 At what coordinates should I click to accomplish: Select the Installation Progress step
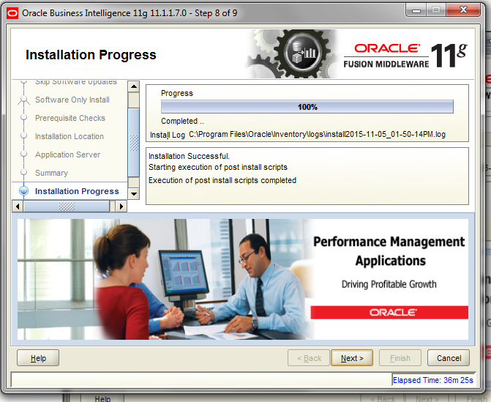[77, 191]
